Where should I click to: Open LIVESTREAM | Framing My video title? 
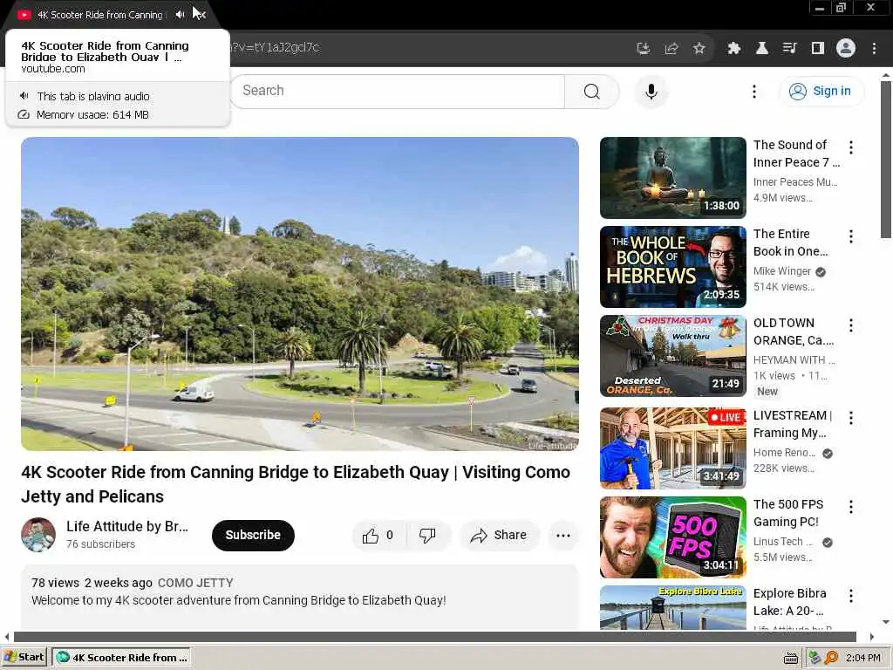pyautogui.click(x=793, y=424)
